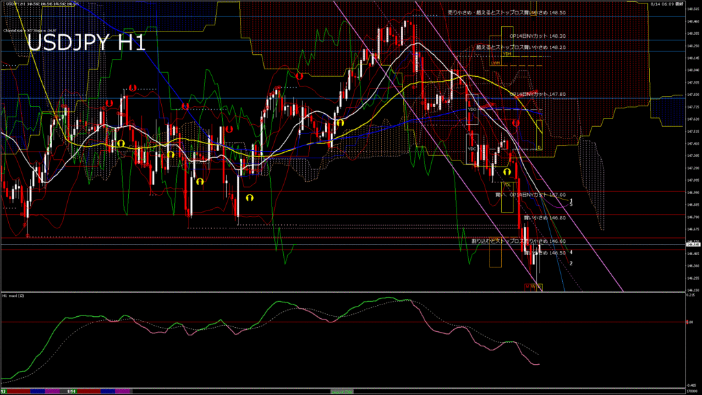Click the 8/14 date marker on session bar
This screenshot has width=702, height=395.
[71, 392]
